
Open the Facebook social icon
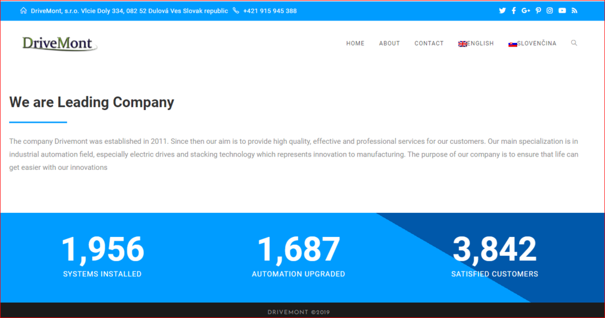(x=514, y=11)
